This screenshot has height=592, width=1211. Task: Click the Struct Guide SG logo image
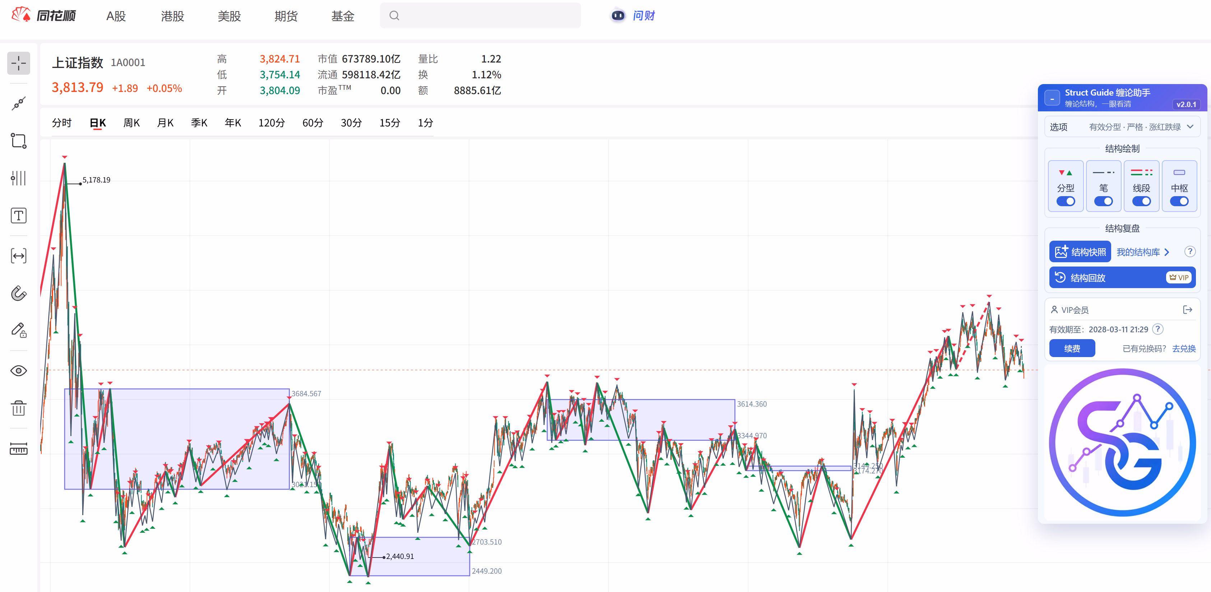[x=1122, y=443]
